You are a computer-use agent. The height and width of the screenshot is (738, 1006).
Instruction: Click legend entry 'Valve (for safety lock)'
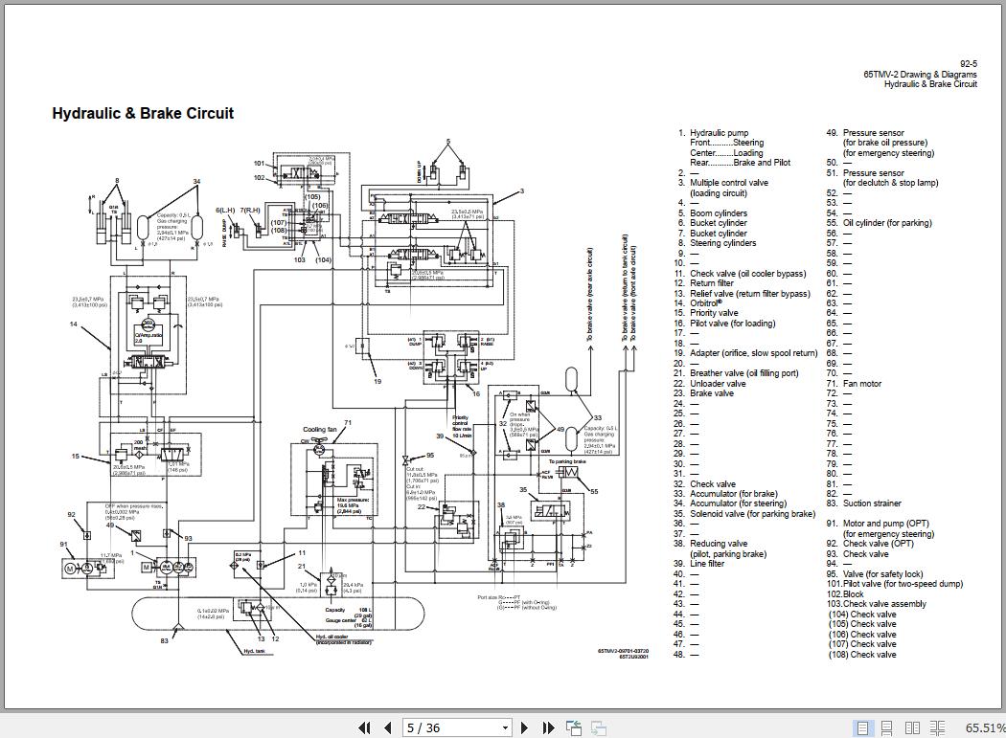pos(882,573)
